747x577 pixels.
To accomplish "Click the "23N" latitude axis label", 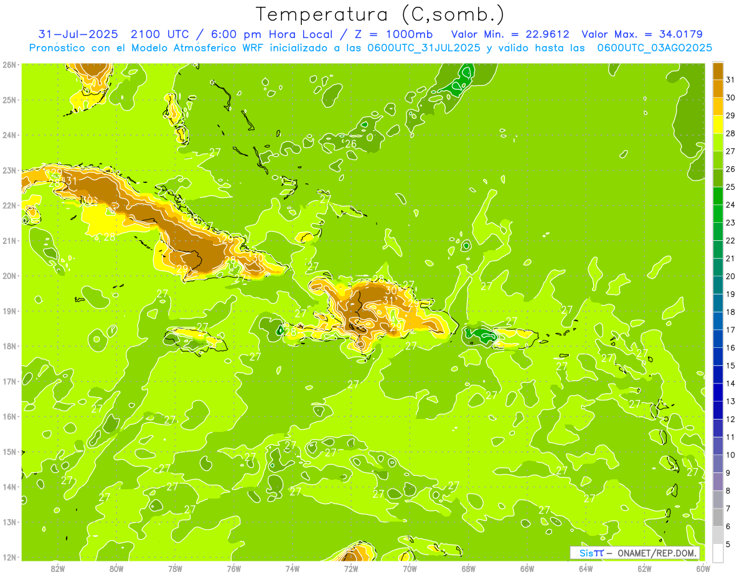I will pos(9,170).
